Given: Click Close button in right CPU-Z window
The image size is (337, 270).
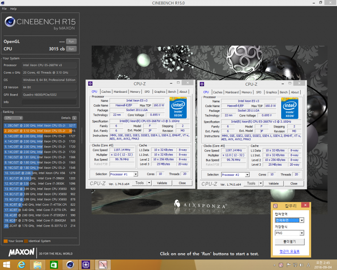Looking at the screenshot, I should click(x=294, y=183).
